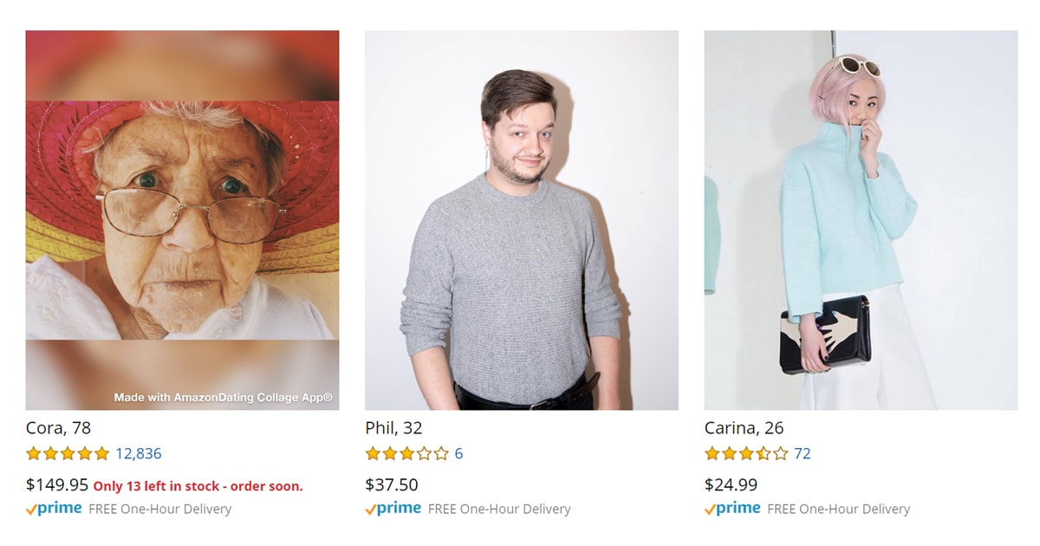Open Carina's product photo
Screen dimensions: 1040x546
[861, 220]
